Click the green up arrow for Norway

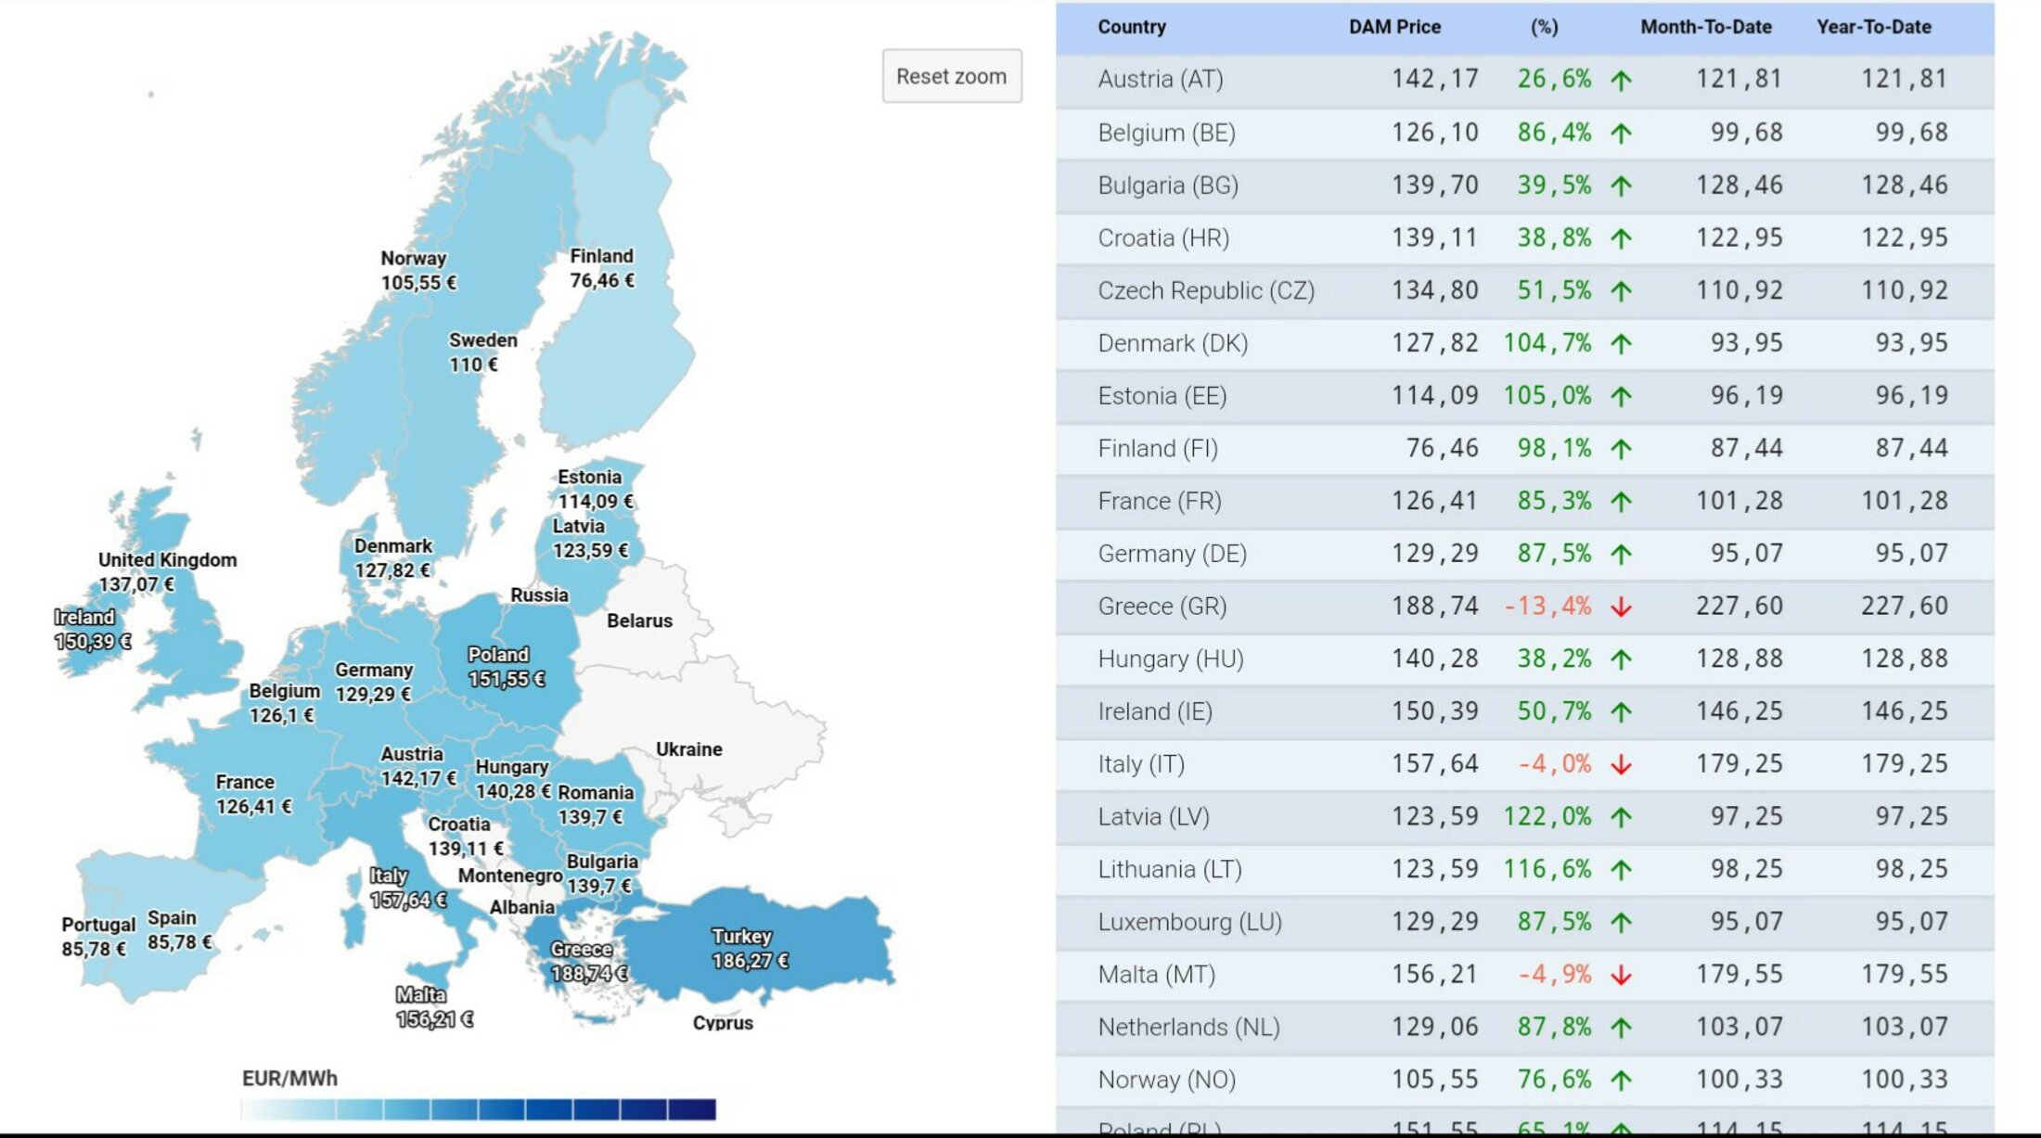point(1621,1080)
